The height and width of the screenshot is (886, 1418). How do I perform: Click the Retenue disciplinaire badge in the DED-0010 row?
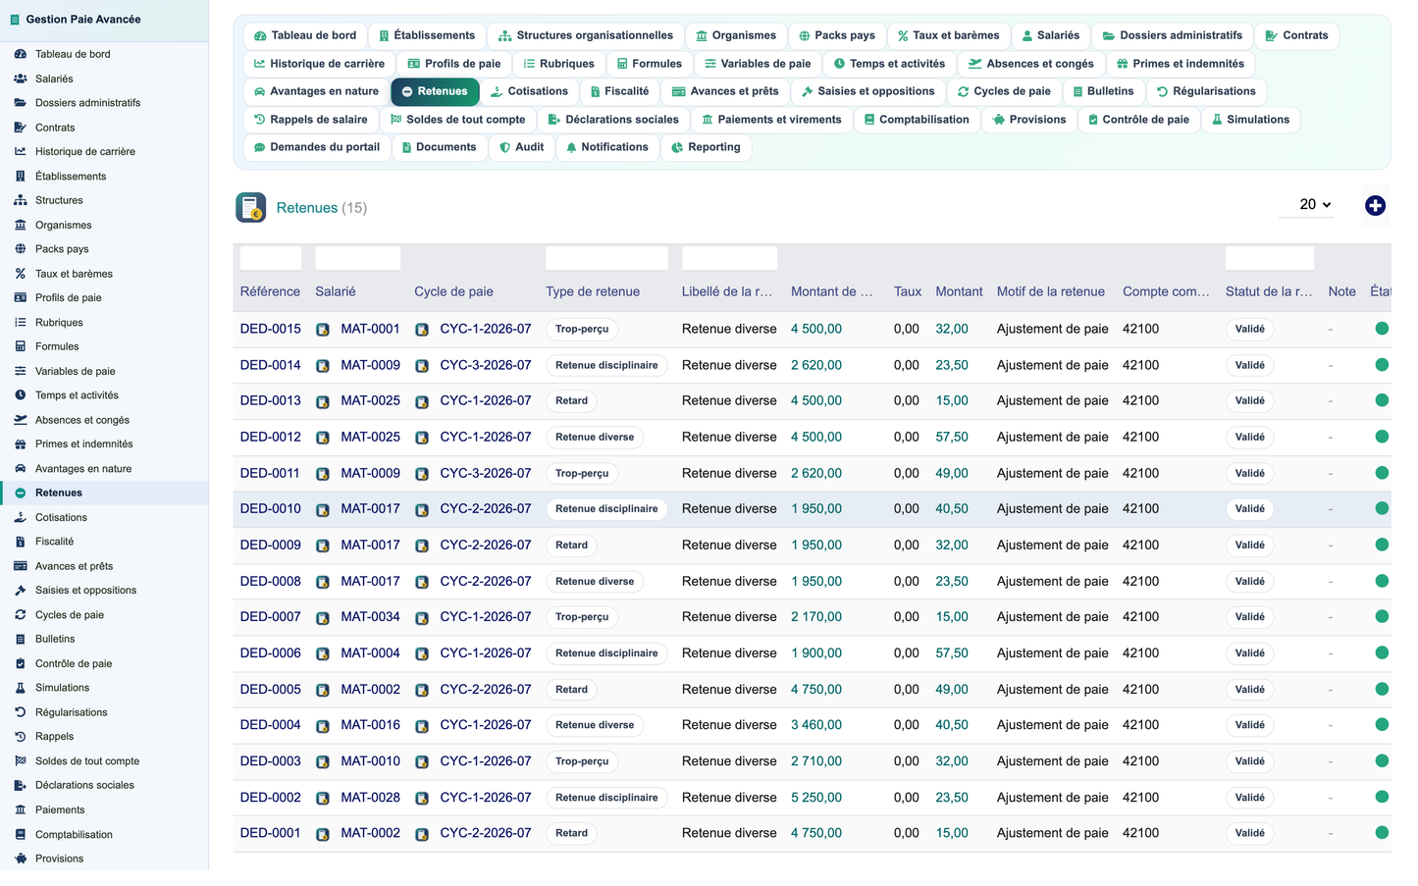click(x=606, y=509)
